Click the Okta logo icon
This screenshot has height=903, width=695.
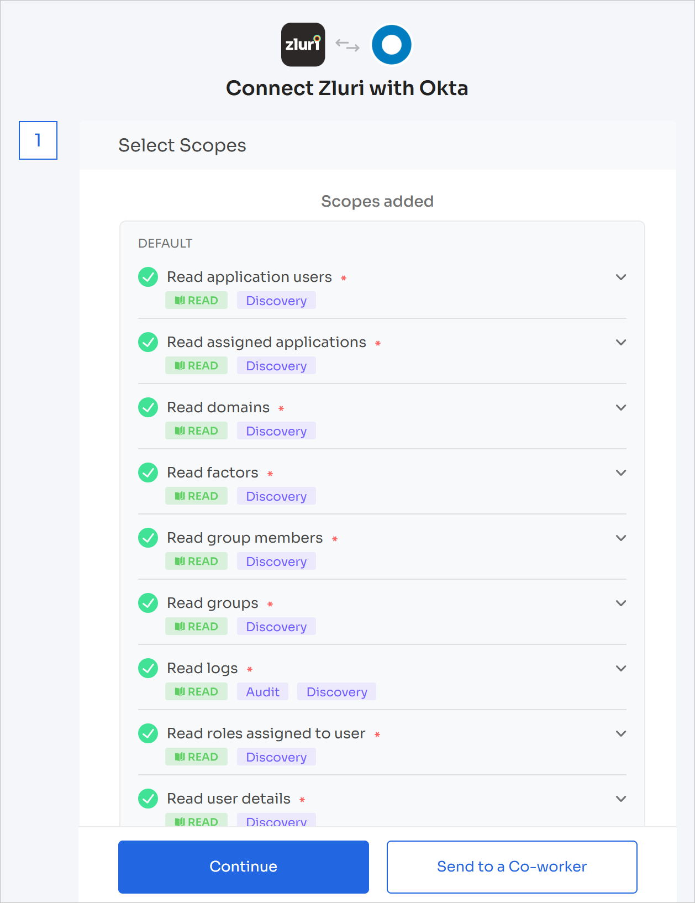pos(392,45)
